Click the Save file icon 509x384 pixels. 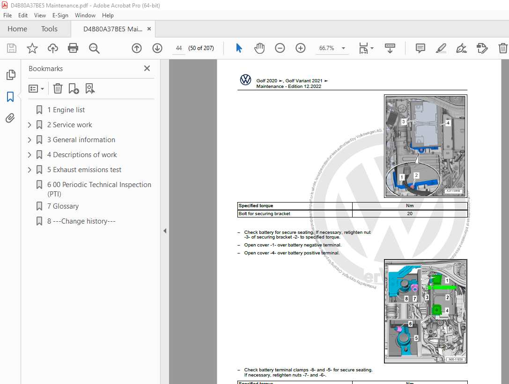pyautogui.click(x=12, y=48)
